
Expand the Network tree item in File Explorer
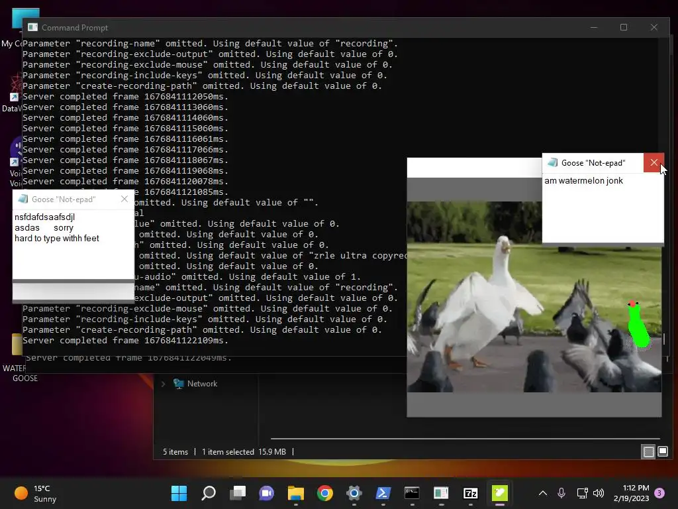[164, 384]
